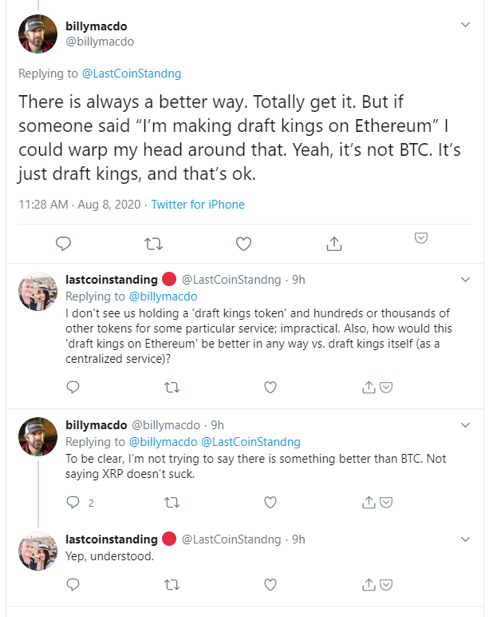The height and width of the screenshot is (617, 489).
Task: Retweet lastcoinstanding's 'draft kings token' reply
Action: 172,388
